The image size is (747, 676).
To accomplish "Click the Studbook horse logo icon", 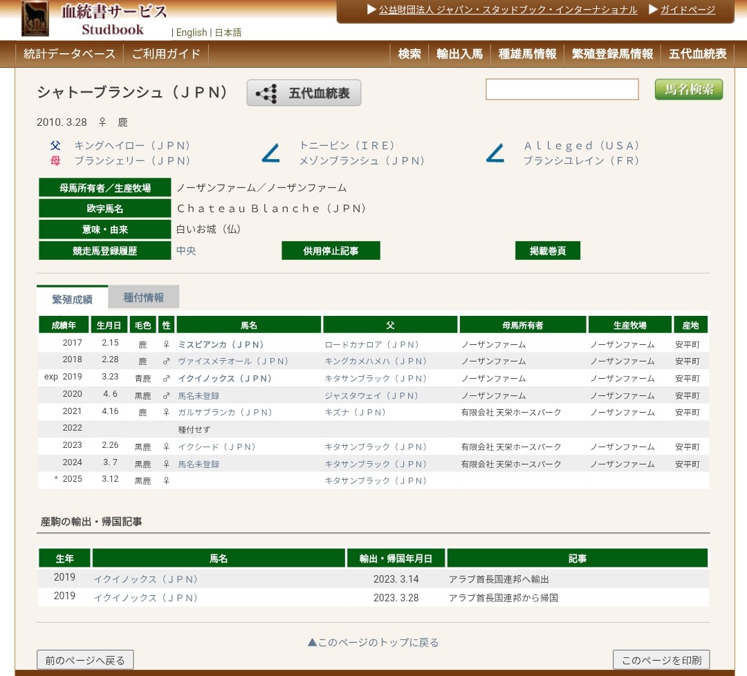I will pos(35,18).
